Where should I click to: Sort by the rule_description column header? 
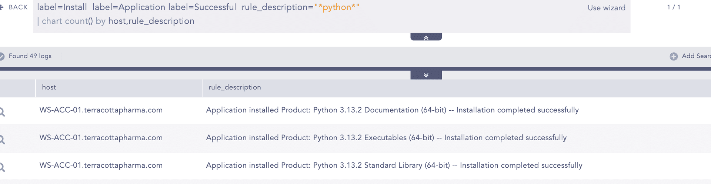pyautogui.click(x=234, y=87)
